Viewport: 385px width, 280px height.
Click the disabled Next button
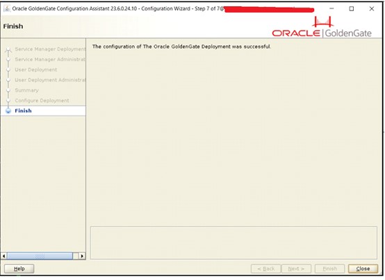point(296,269)
